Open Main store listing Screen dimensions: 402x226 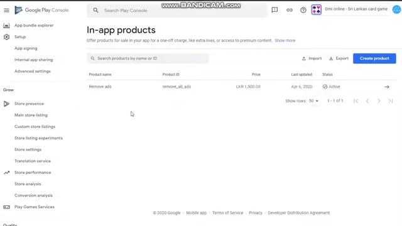pyautogui.click(x=31, y=115)
